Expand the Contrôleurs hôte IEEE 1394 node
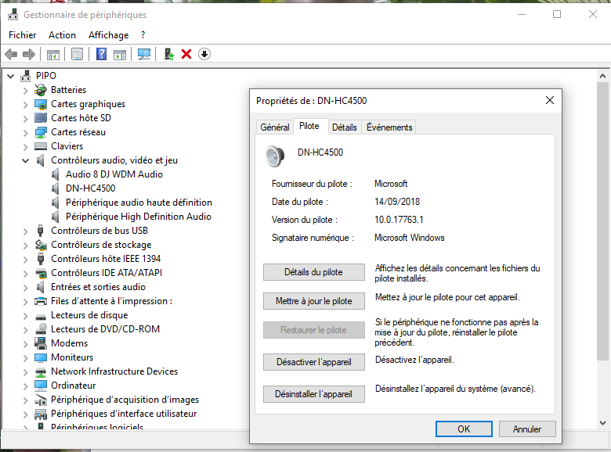 [25, 259]
